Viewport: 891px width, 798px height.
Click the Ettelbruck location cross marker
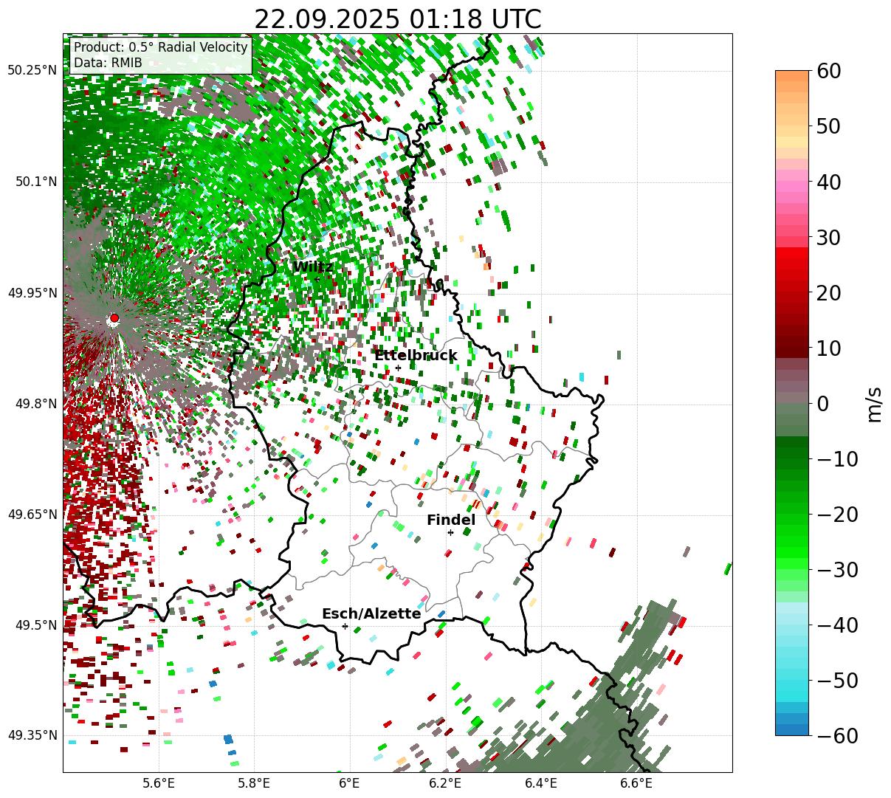click(x=398, y=368)
